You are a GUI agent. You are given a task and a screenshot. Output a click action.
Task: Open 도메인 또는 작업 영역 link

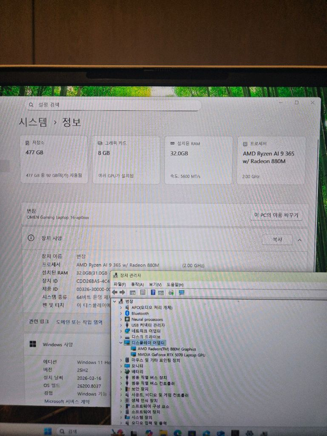pyautogui.click(x=79, y=322)
